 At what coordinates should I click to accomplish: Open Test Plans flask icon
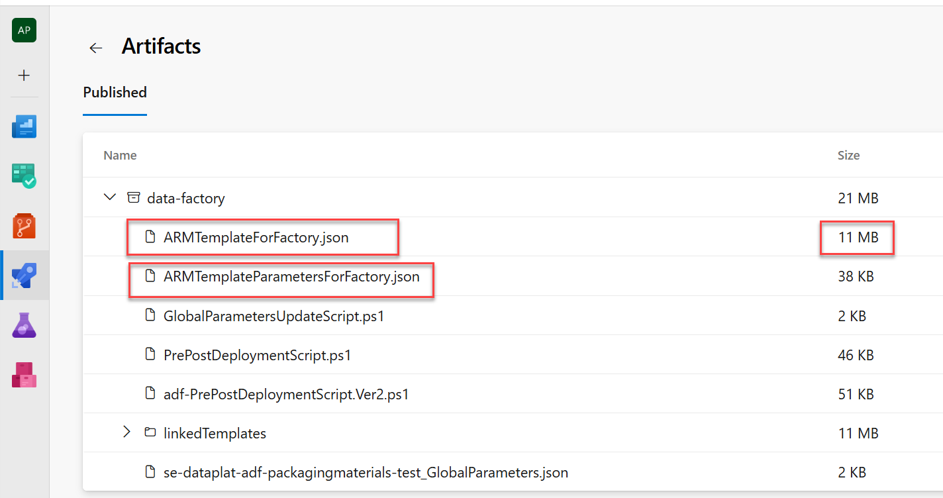coord(24,325)
